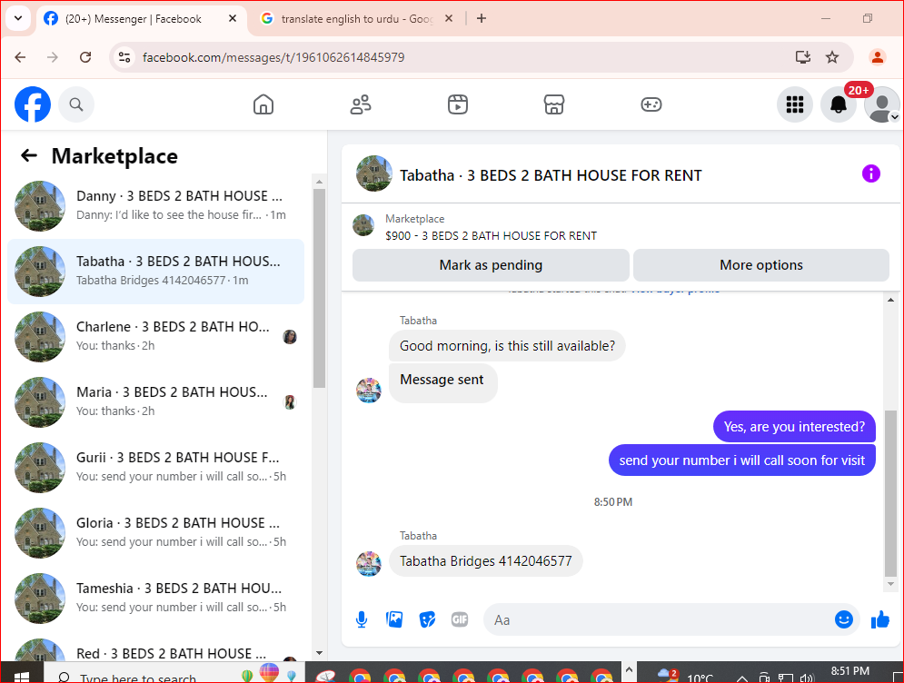
Task: Go to Facebook Home feed icon
Action: point(263,104)
